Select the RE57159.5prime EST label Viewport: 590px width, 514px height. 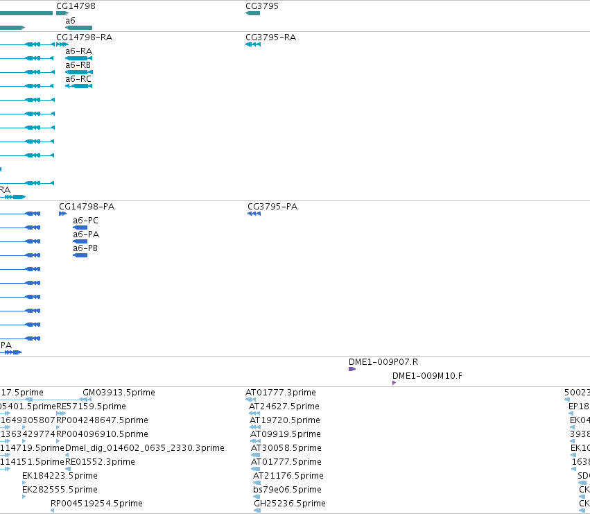[91, 406]
